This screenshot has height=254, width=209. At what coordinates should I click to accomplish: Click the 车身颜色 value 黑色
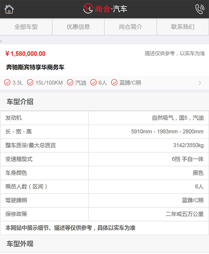(198, 173)
